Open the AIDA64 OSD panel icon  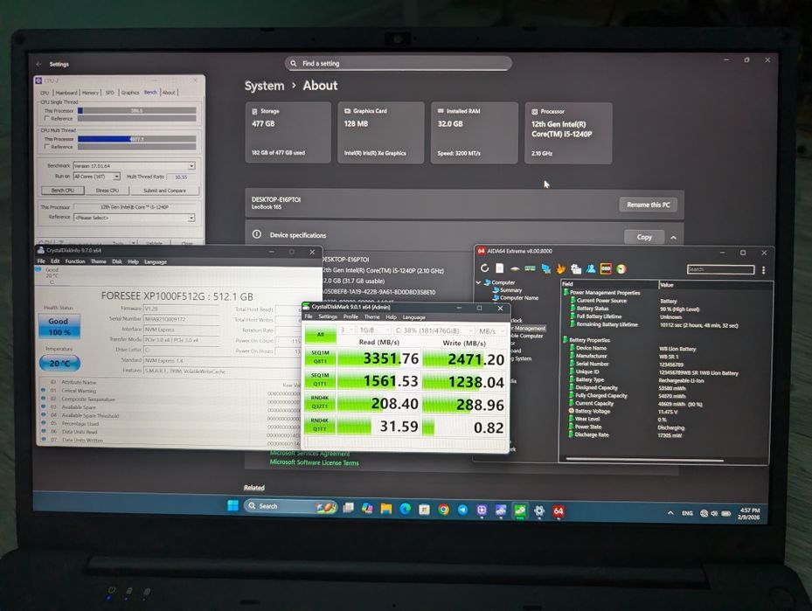click(606, 268)
